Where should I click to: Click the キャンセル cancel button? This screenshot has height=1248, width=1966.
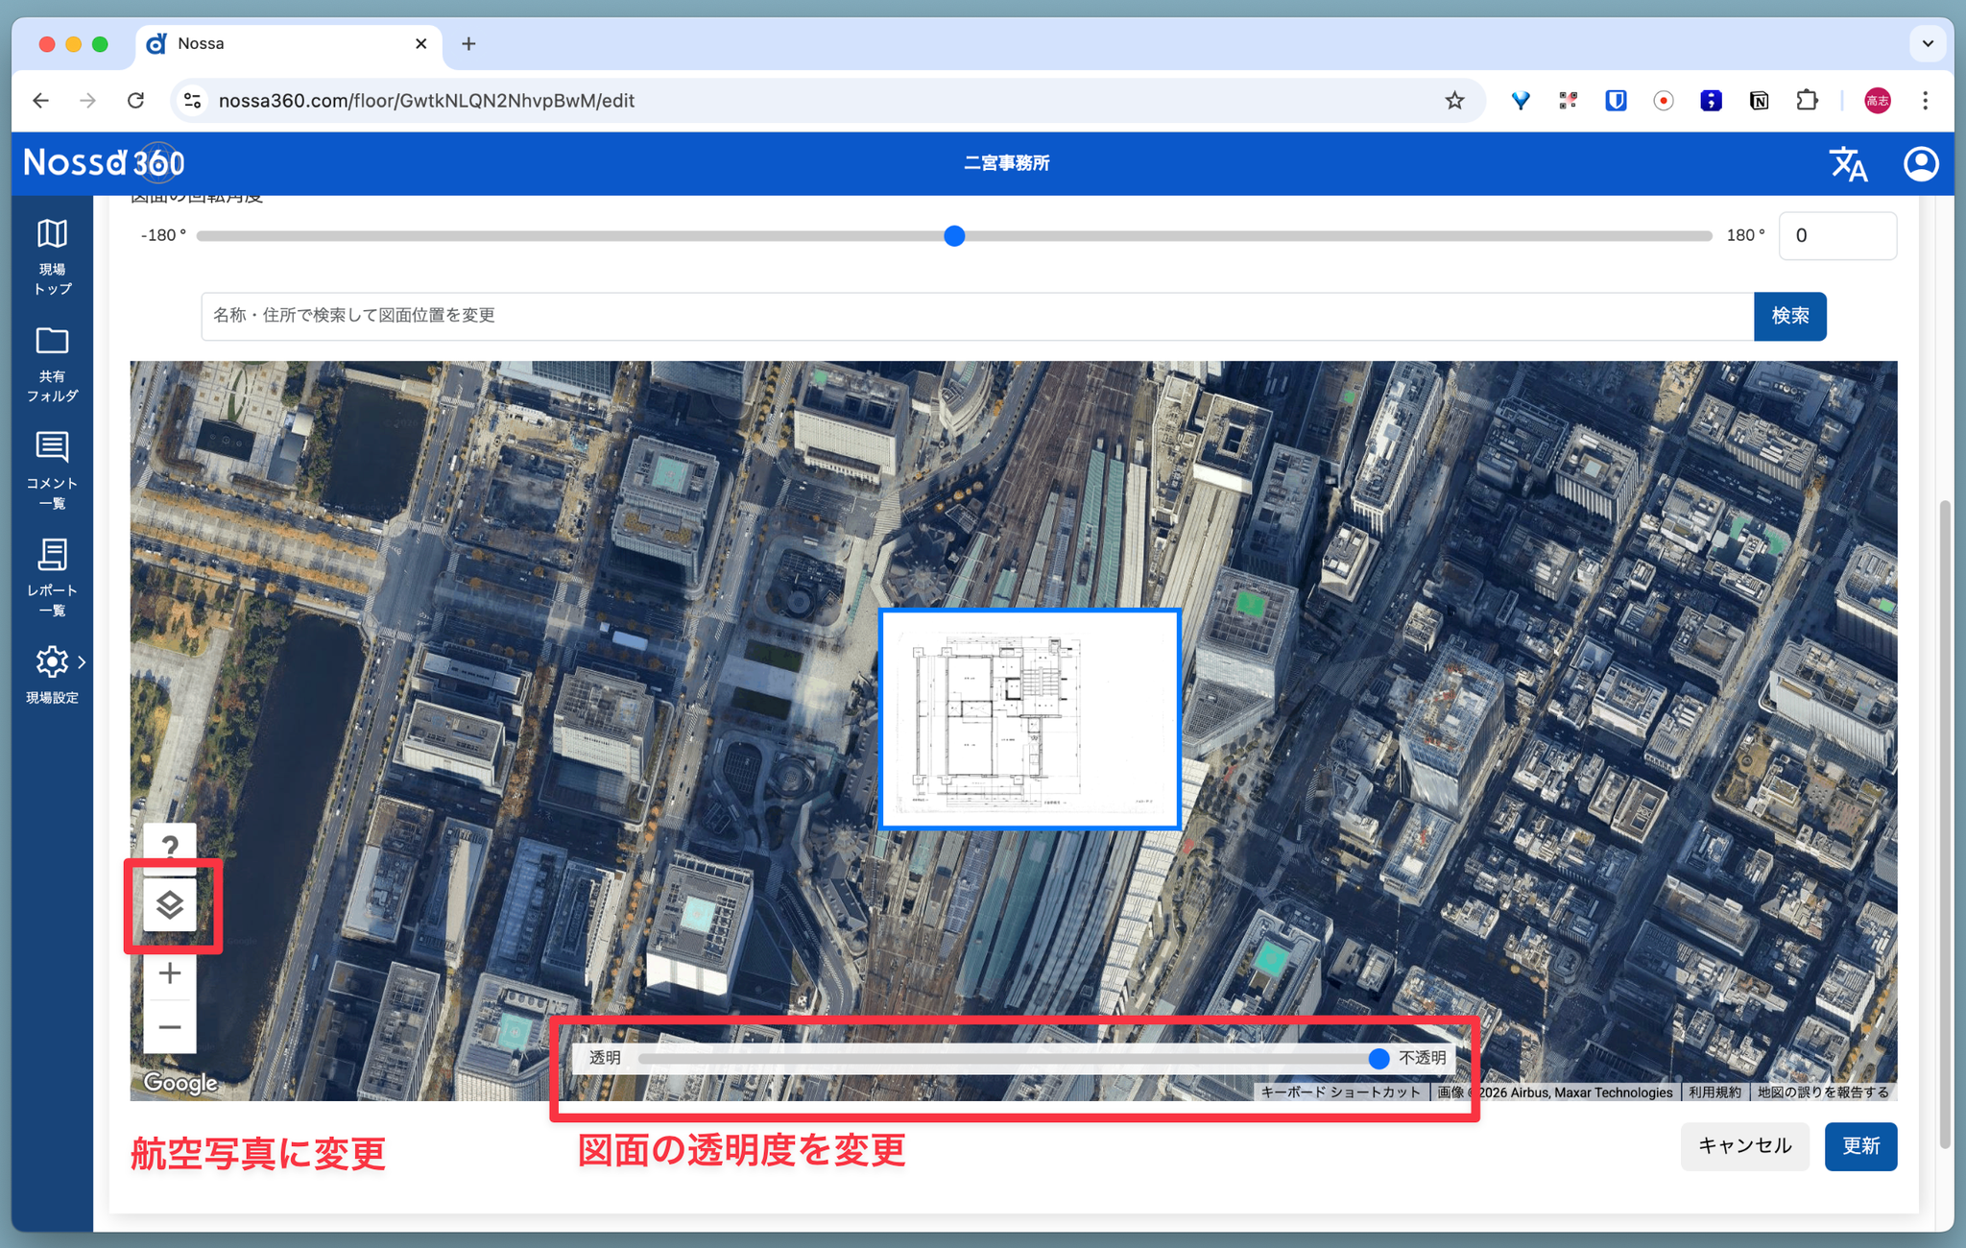[x=1744, y=1146]
